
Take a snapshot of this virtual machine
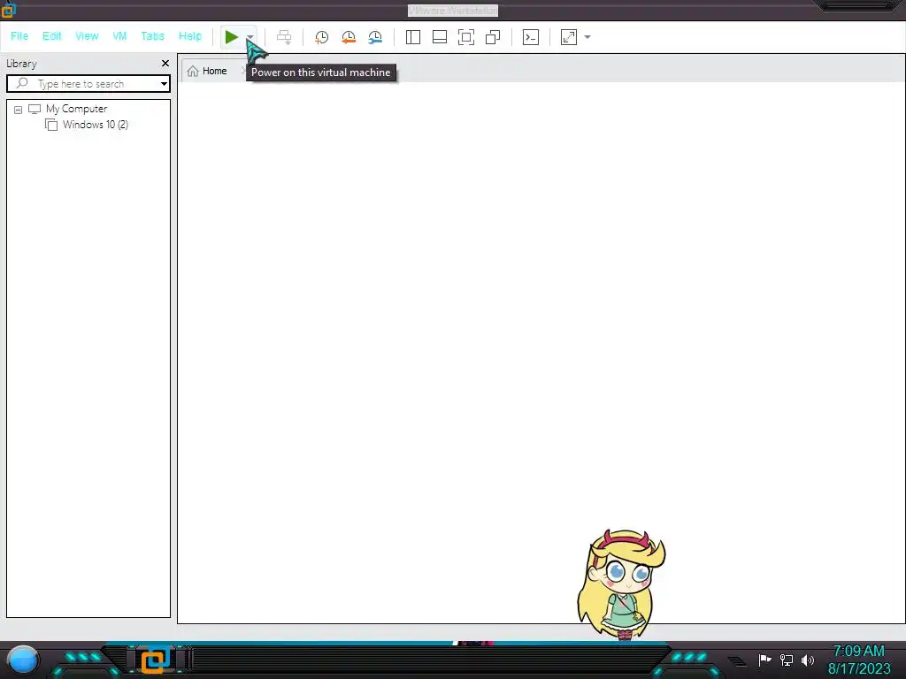click(x=321, y=37)
